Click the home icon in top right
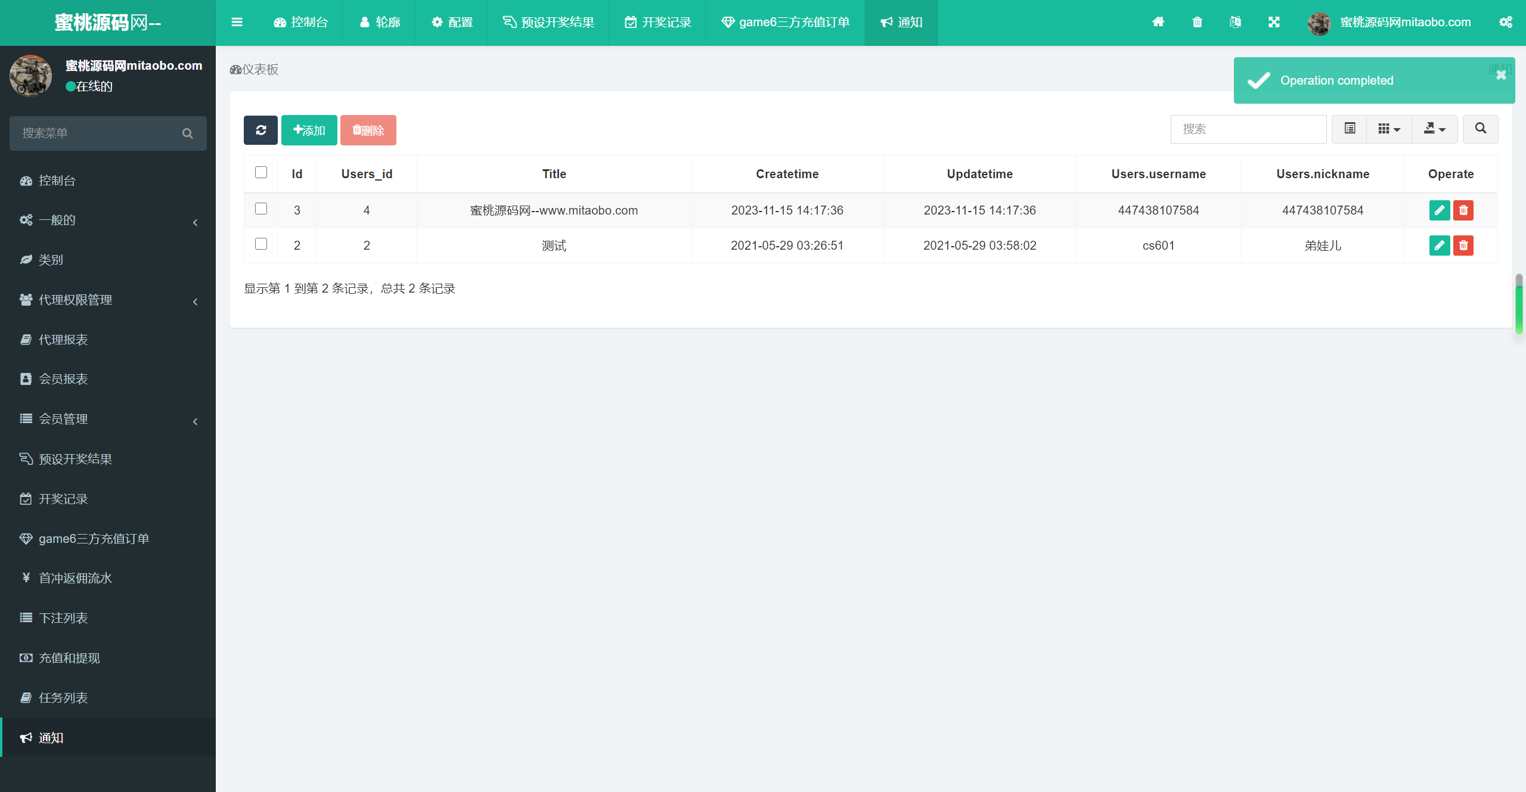Viewport: 1526px width, 792px height. pos(1159,22)
